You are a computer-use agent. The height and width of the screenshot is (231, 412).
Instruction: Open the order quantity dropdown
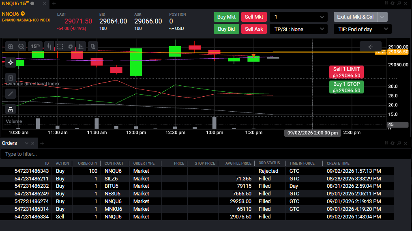322,17
